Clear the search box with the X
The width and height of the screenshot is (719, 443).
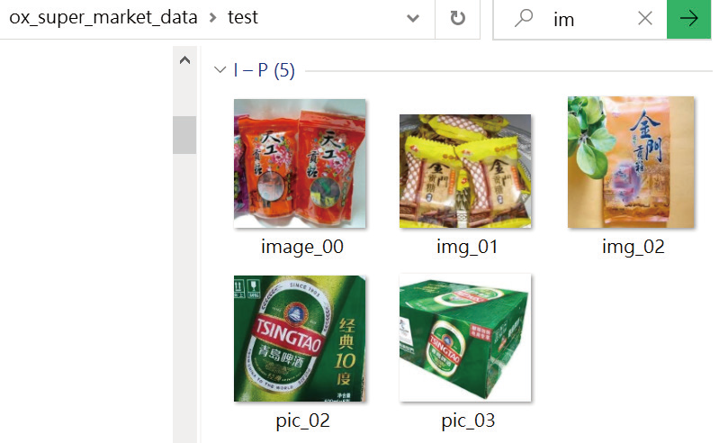point(645,19)
